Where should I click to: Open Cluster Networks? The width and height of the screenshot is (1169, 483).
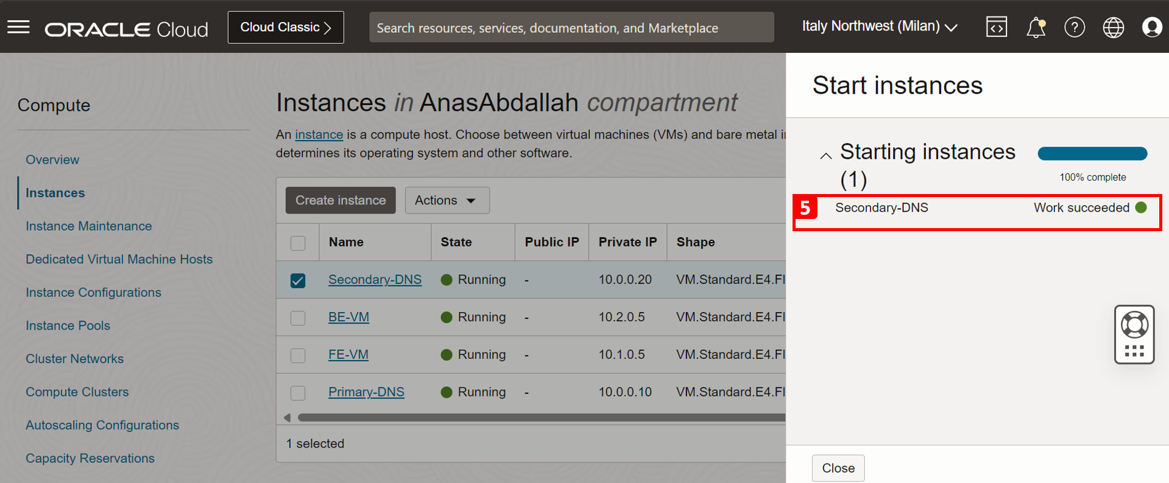click(x=74, y=359)
